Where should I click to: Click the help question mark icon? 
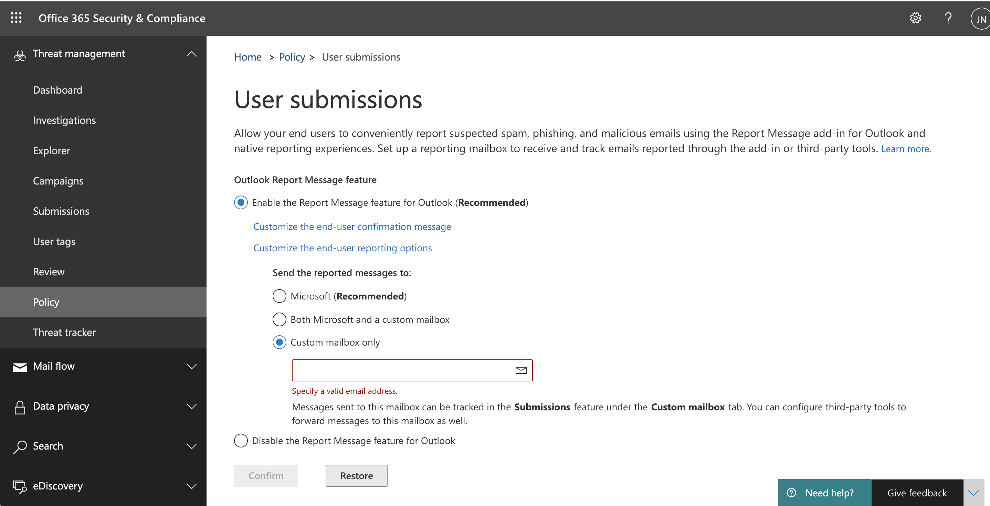[948, 18]
